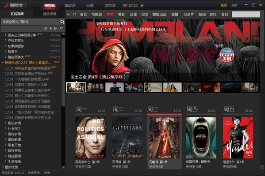Open the 播放器 top tab

point(70,5)
